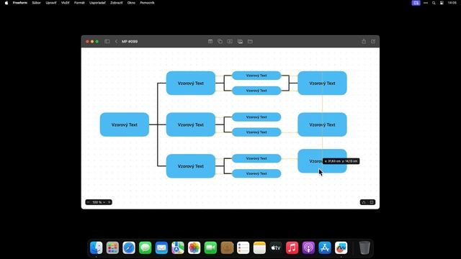Launch FaceTime from the Dock
Image resolution: width=461 pixels, height=259 pixels.
pyautogui.click(x=210, y=247)
